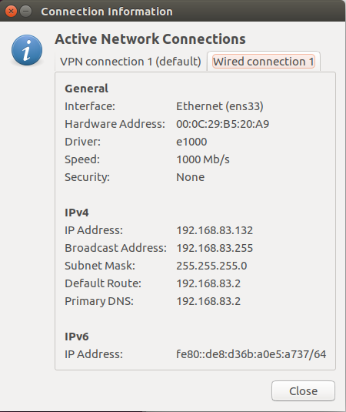
Task: Click the Security value None
Action: (x=190, y=177)
